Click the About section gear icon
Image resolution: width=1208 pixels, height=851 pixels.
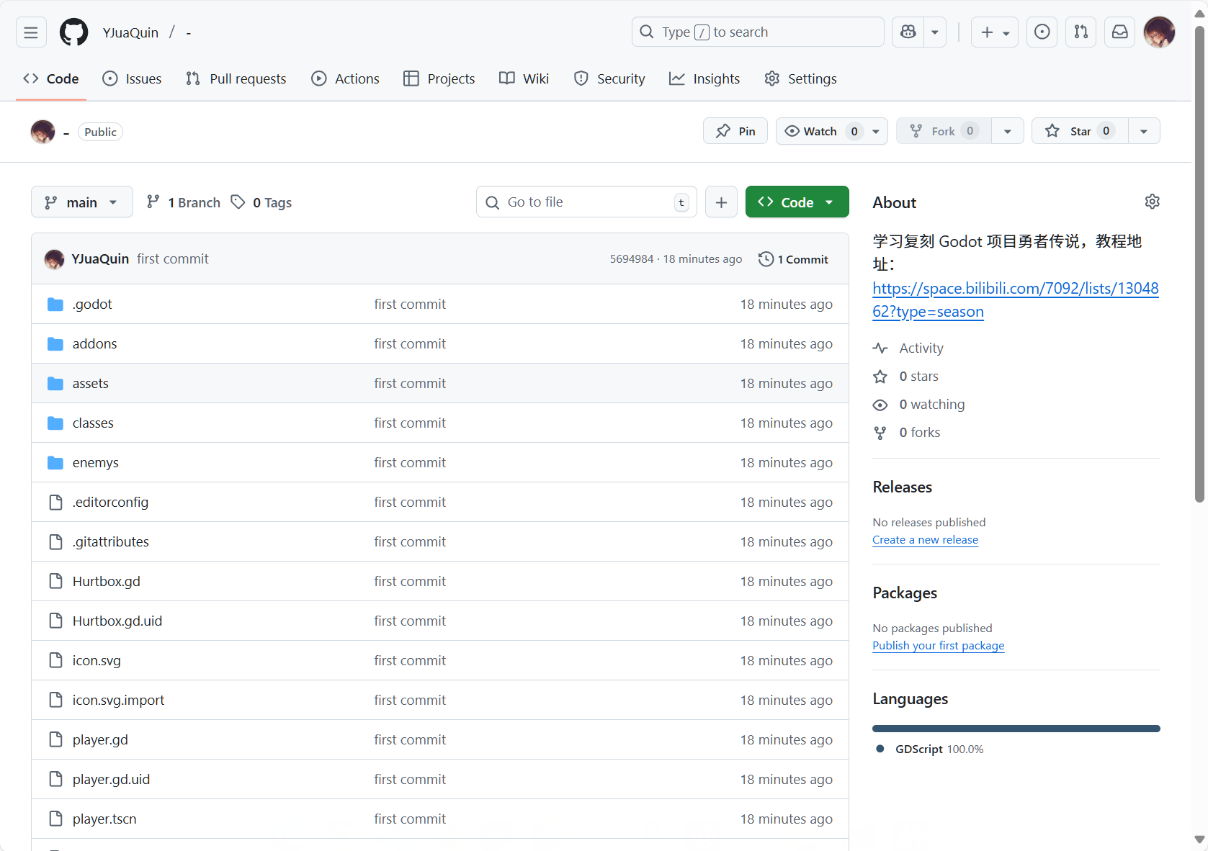[x=1152, y=202]
